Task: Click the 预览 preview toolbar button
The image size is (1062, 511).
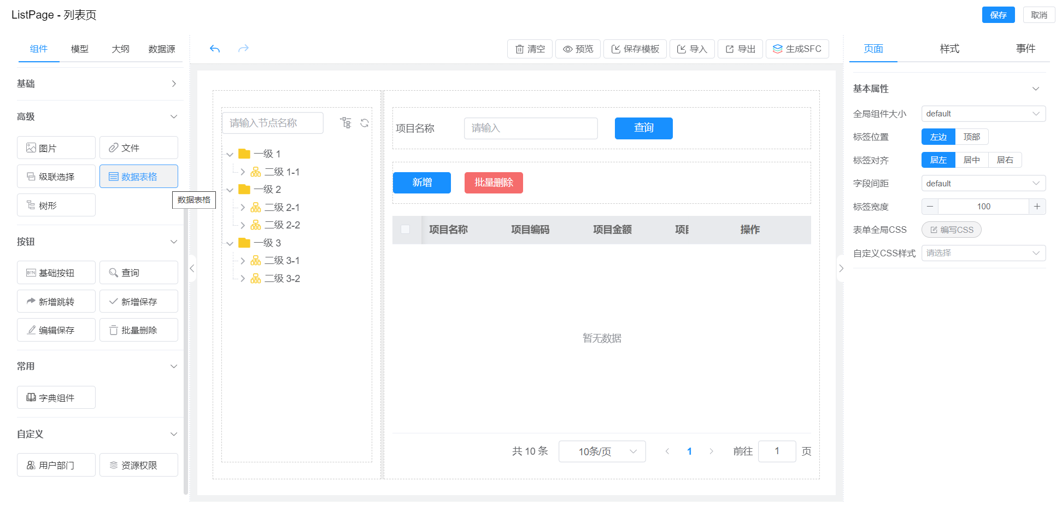Action: 578,49
